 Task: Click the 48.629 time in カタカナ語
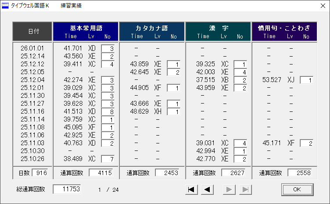point(139,111)
